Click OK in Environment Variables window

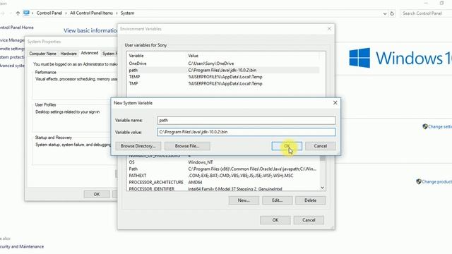tap(275, 220)
